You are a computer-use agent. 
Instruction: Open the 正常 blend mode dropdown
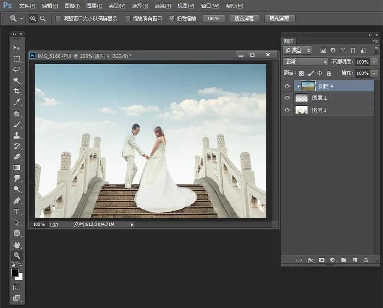tap(305, 62)
